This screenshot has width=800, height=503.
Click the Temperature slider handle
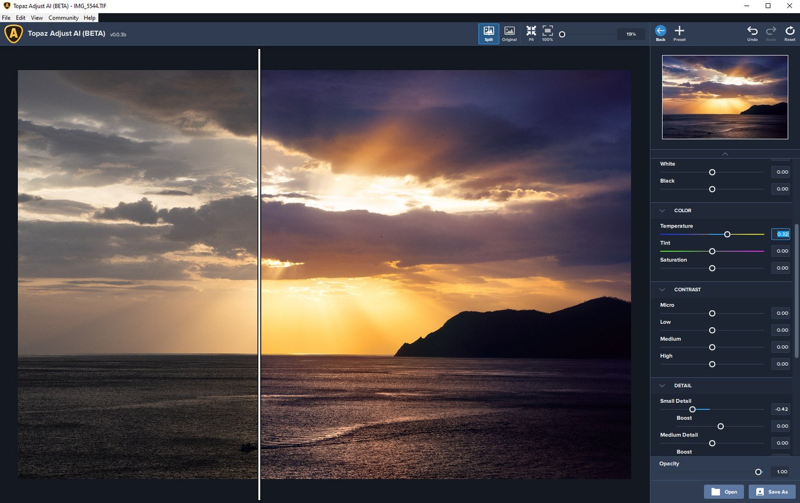pos(727,234)
